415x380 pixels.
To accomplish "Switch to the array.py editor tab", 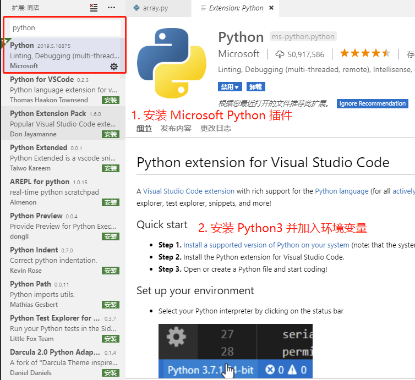I will pos(155,8).
